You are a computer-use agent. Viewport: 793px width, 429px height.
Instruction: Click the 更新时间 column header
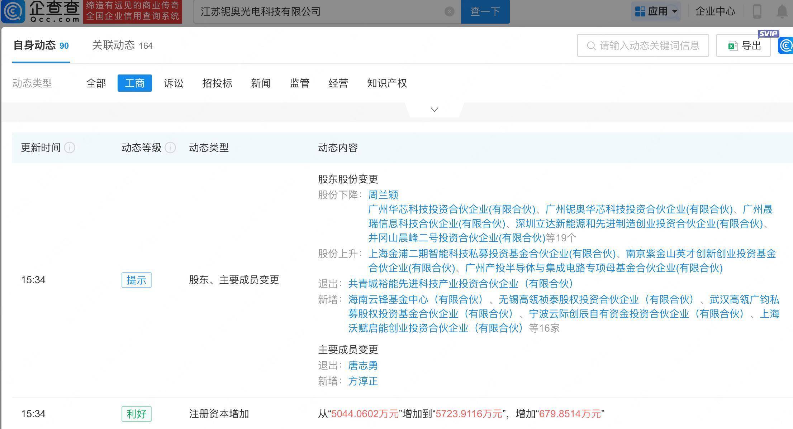[x=41, y=148]
